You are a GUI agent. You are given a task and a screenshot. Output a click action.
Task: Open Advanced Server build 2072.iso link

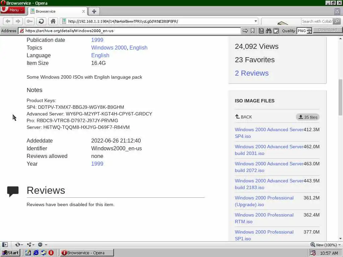click(269, 167)
